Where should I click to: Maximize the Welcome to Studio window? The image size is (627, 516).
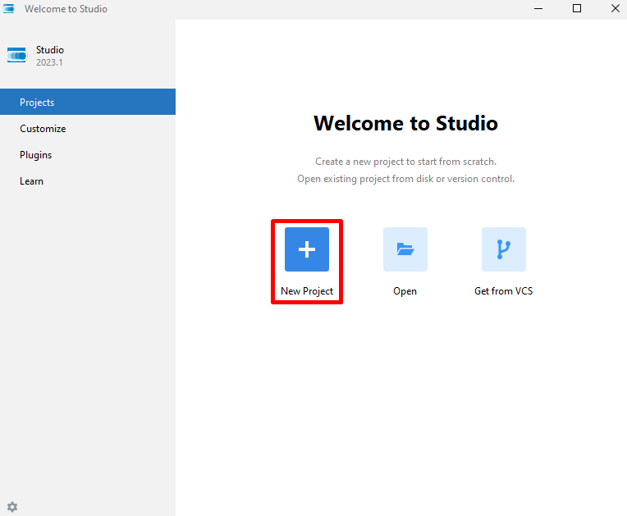coord(576,9)
